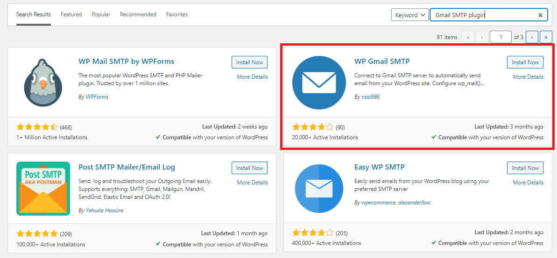Open More Details for Easy WP SMTP
The image size is (557, 258).
528,183
